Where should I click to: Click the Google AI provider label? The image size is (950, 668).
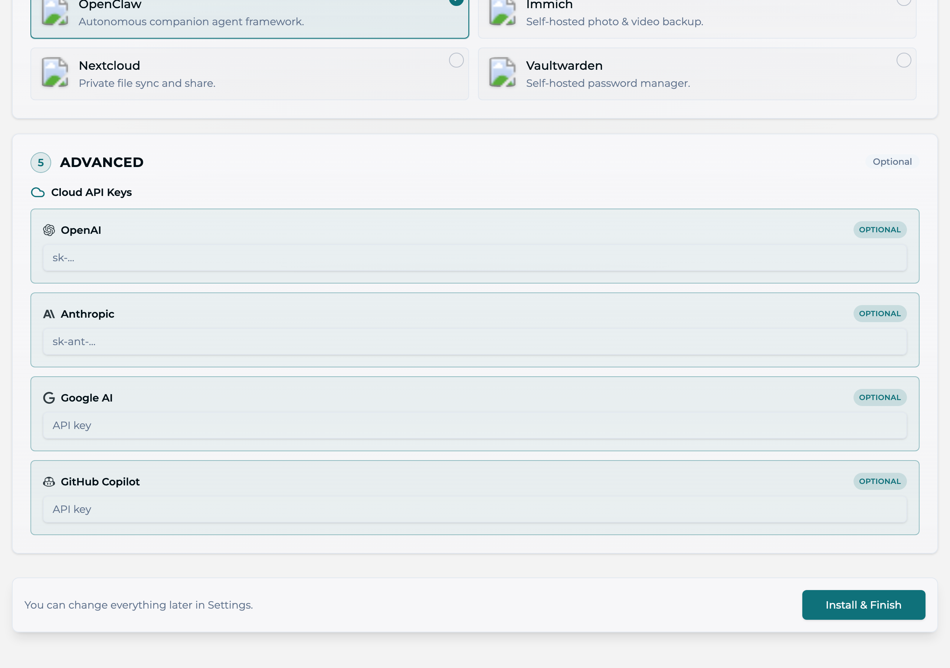tap(87, 398)
